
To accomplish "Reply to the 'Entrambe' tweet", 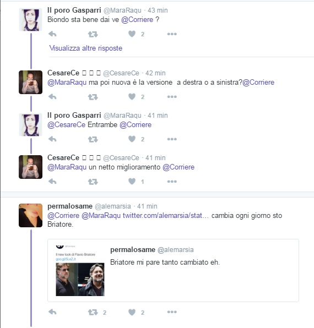I will (x=52, y=139).
